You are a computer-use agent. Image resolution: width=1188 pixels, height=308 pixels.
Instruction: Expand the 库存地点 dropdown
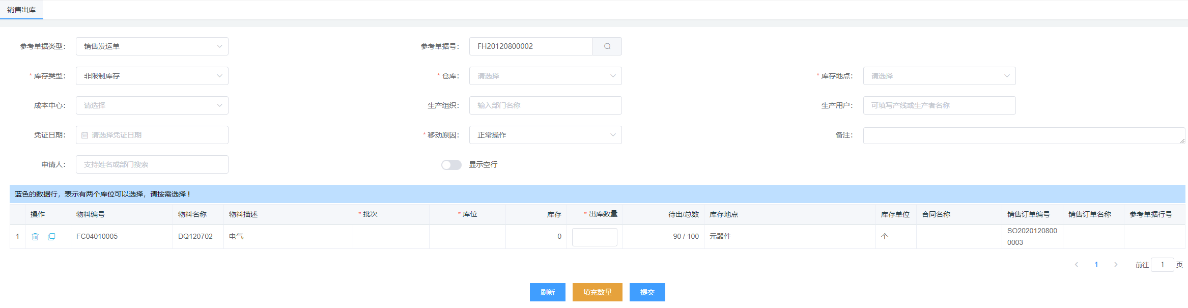[939, 76]
